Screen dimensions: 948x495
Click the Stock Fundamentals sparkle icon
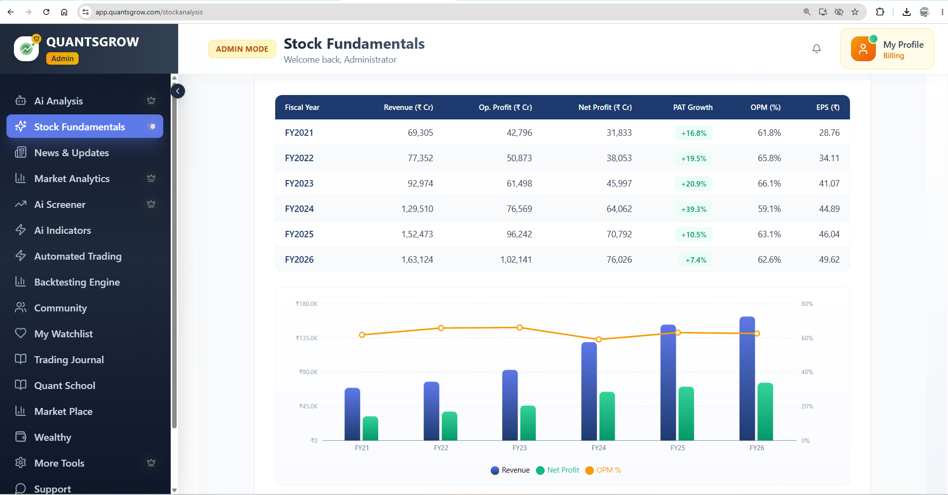tap(20, 127)
